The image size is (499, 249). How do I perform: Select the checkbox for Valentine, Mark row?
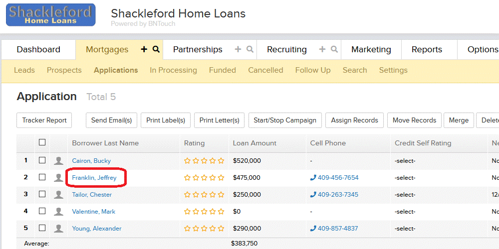(x=42, y=211)
